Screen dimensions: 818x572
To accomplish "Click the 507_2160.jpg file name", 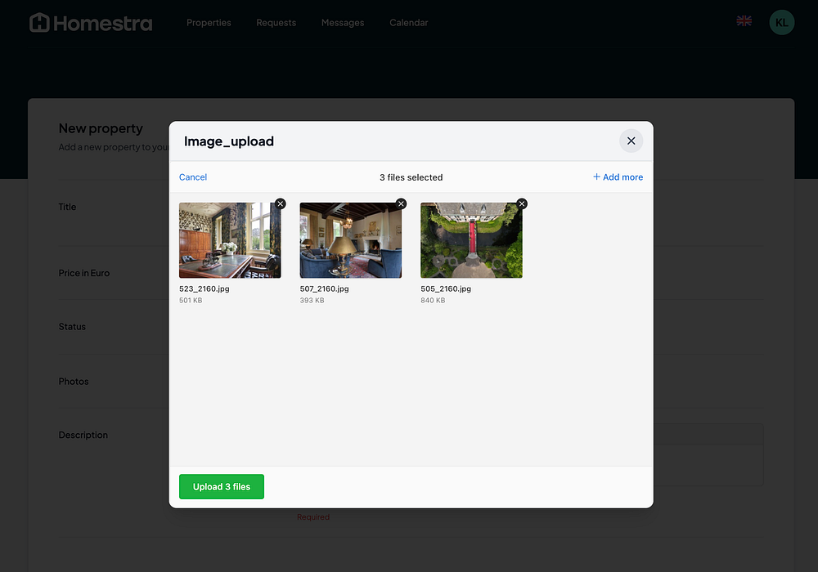I will (x=325, y=288).
